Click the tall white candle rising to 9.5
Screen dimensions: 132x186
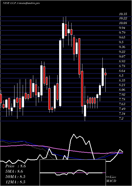60,73
